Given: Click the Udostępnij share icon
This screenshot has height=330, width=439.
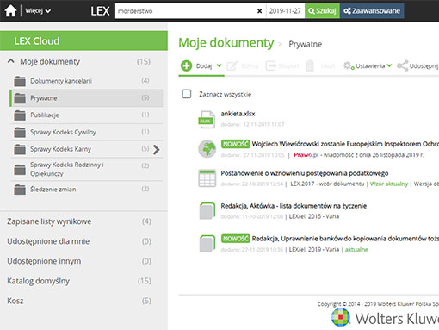Looking at the screenshot, I should pyautogui.click(x=402, y=66).
